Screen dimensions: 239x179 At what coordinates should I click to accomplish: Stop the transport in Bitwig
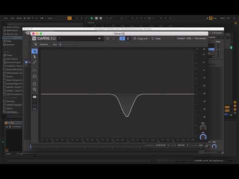click(96, 18)
